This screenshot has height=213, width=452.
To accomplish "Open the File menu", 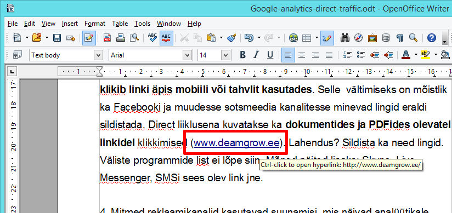I will click(x=13, y=24).
